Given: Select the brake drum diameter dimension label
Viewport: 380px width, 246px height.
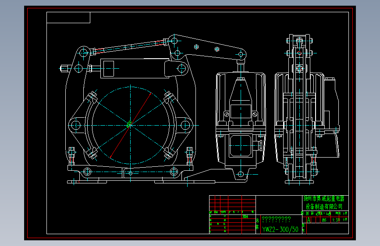Looking at the screenshot, I should pos(129,124).
